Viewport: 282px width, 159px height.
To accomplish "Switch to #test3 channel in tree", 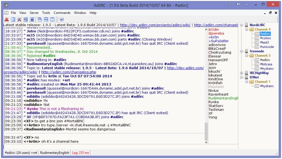I will point(264,42).
